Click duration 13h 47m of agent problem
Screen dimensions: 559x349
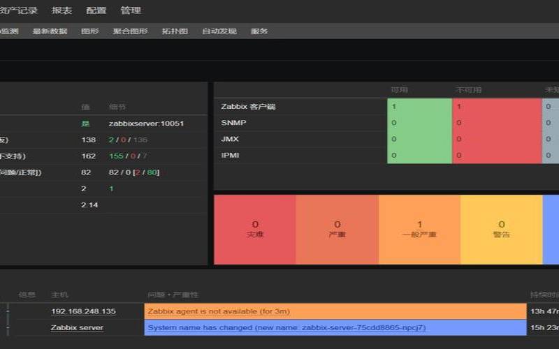544,311
